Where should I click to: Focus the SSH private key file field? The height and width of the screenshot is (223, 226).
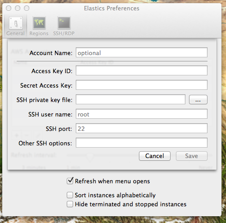click(130, 99)
